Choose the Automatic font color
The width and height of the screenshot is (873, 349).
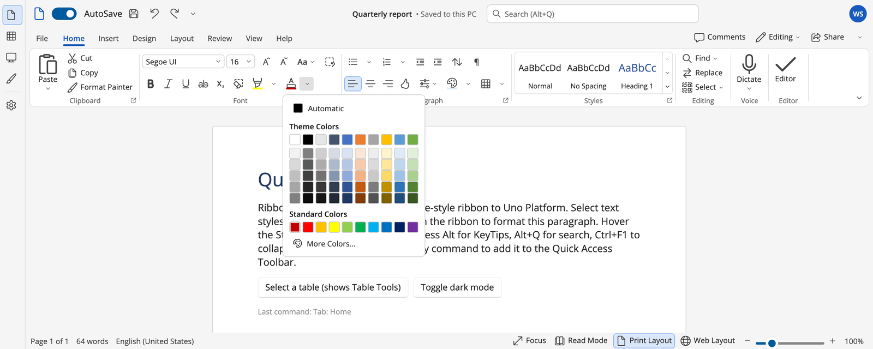(x=319, y=109)
